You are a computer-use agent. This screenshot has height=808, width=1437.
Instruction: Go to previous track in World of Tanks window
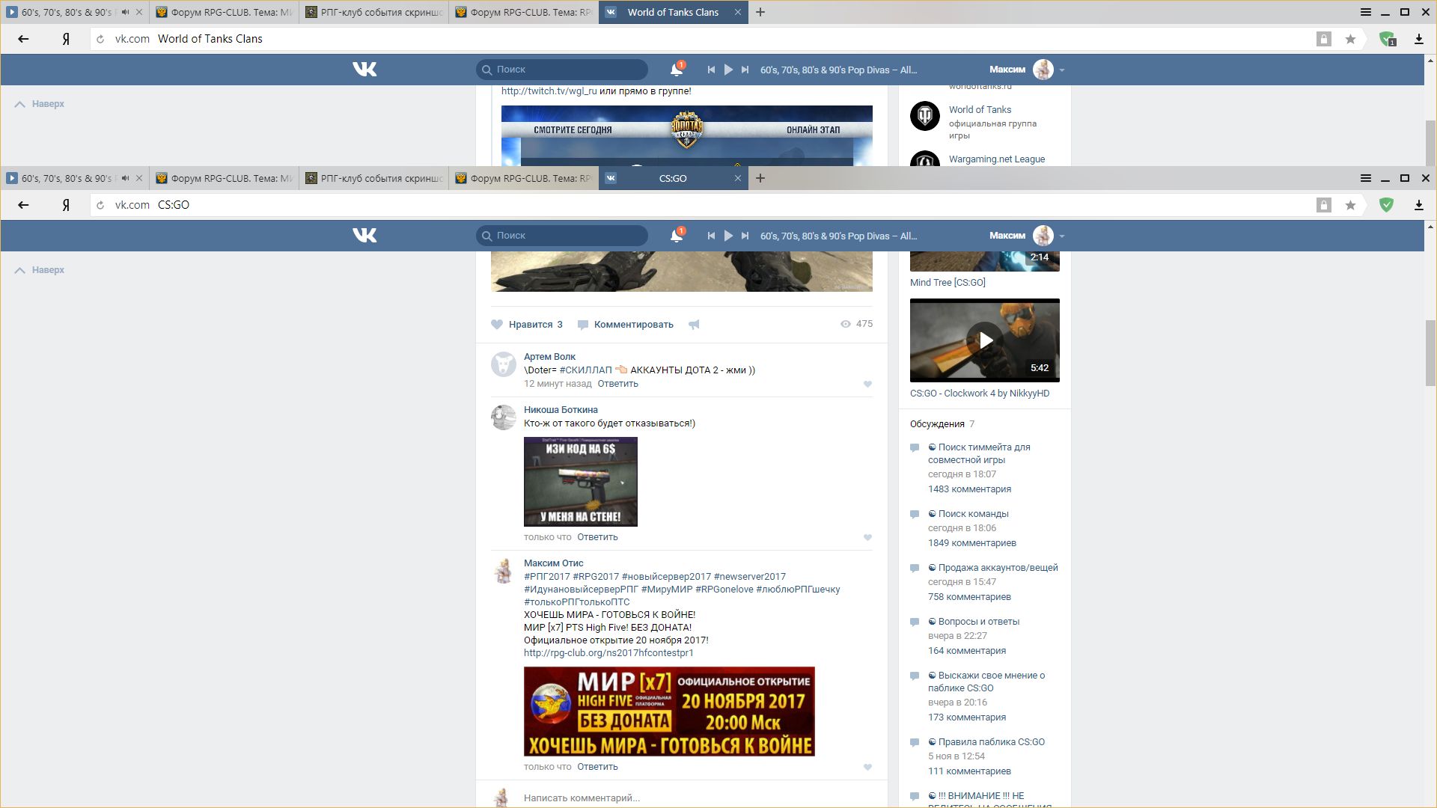click(711, 70)
